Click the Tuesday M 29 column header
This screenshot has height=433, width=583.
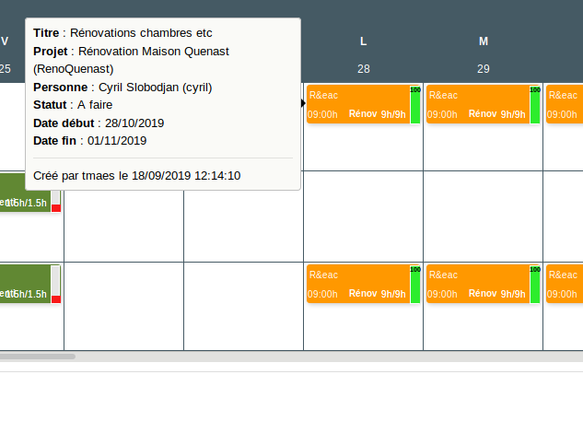pos(484,55)
